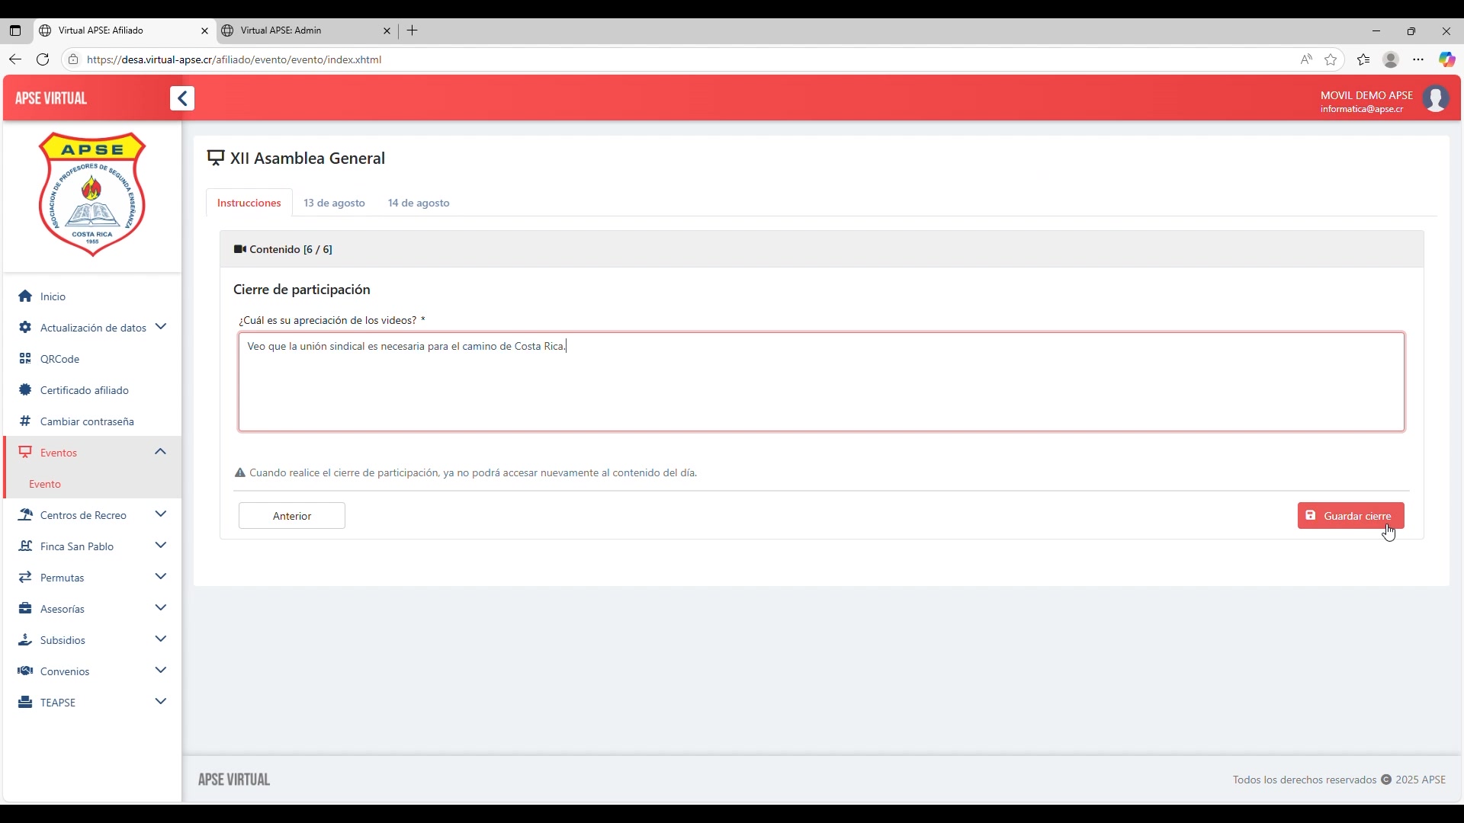Viewport: 1464px width, 823px height.
Task: Click the Asesorías briefcase icon
Action: [25, 608]
